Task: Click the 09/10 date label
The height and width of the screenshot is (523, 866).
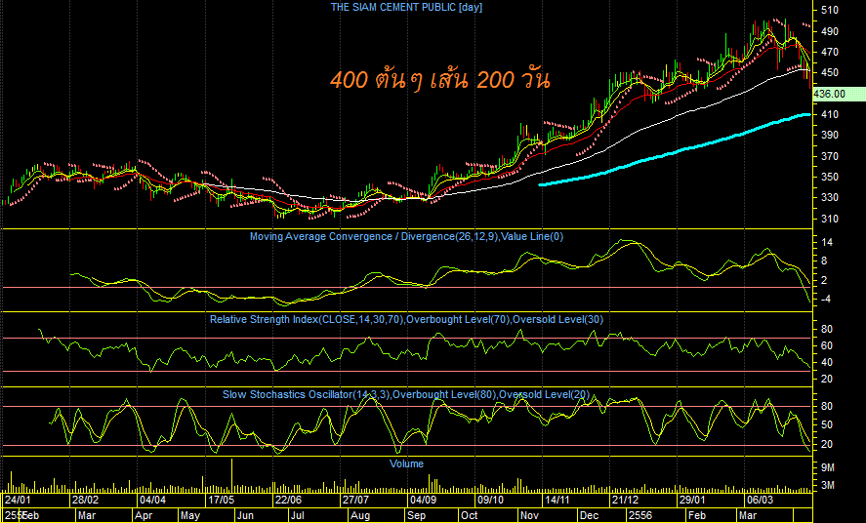Action: [490, 500]
